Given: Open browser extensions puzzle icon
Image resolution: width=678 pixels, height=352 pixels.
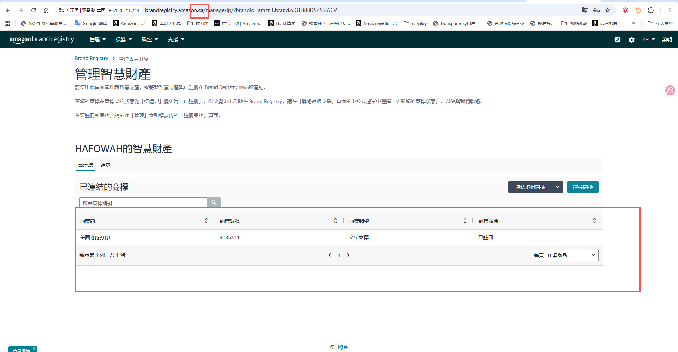Looking at the screenshot, I should (x=651, y=10).
